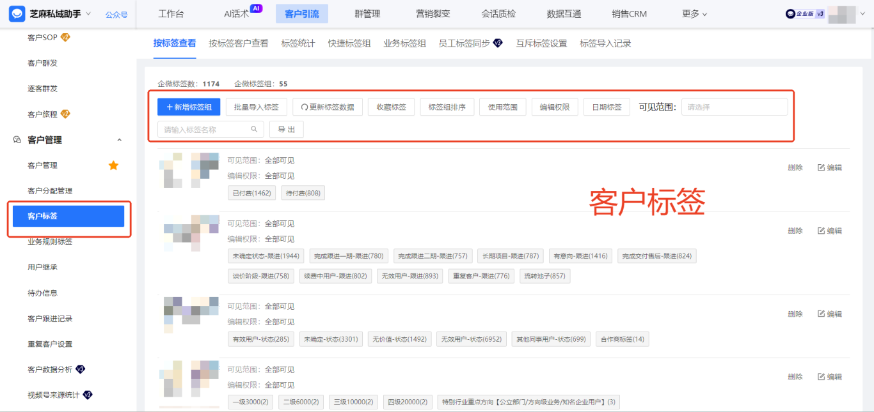Open the 群管理 top menu
This screenshot has height=412, width=874.
[367, 13]
